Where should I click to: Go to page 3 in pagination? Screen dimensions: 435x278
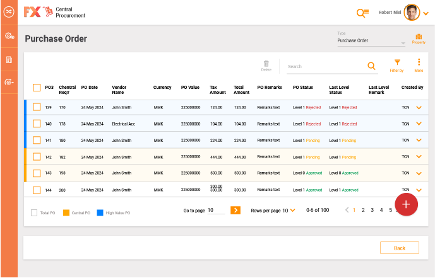pos(372,210)
